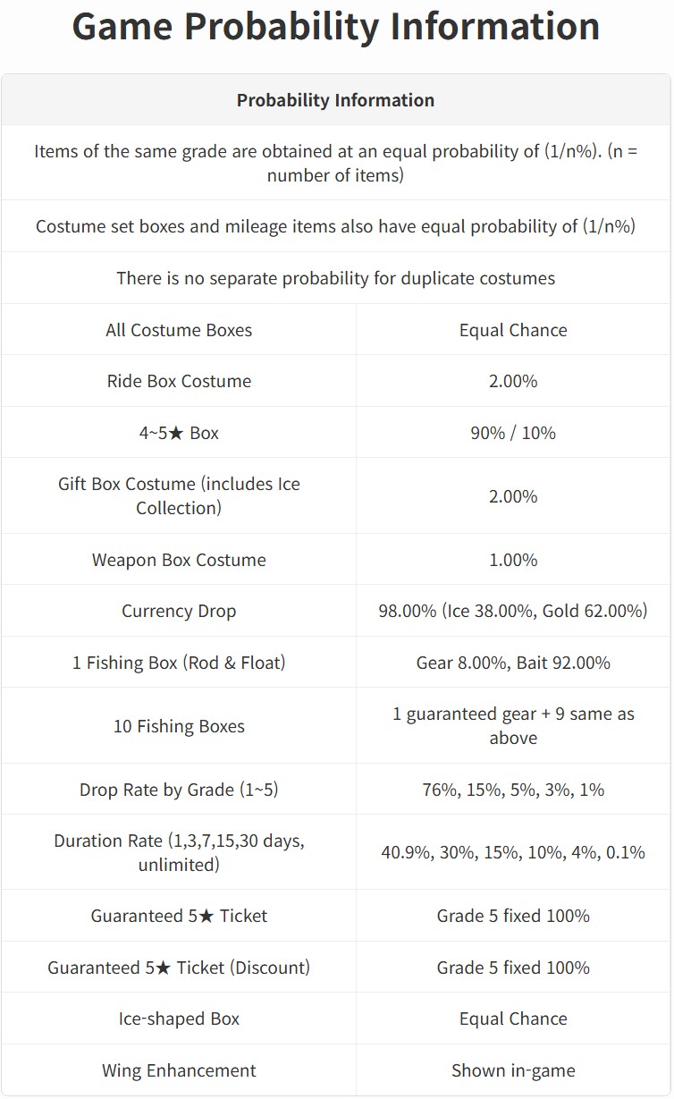Click the 4~5★ Box row label
The width and height of the screenshot is (674, 1099).
click(x=179, y=433)
